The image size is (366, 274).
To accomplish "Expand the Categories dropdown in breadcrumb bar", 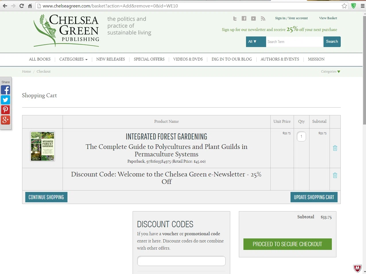I will (x=331, y=71).
